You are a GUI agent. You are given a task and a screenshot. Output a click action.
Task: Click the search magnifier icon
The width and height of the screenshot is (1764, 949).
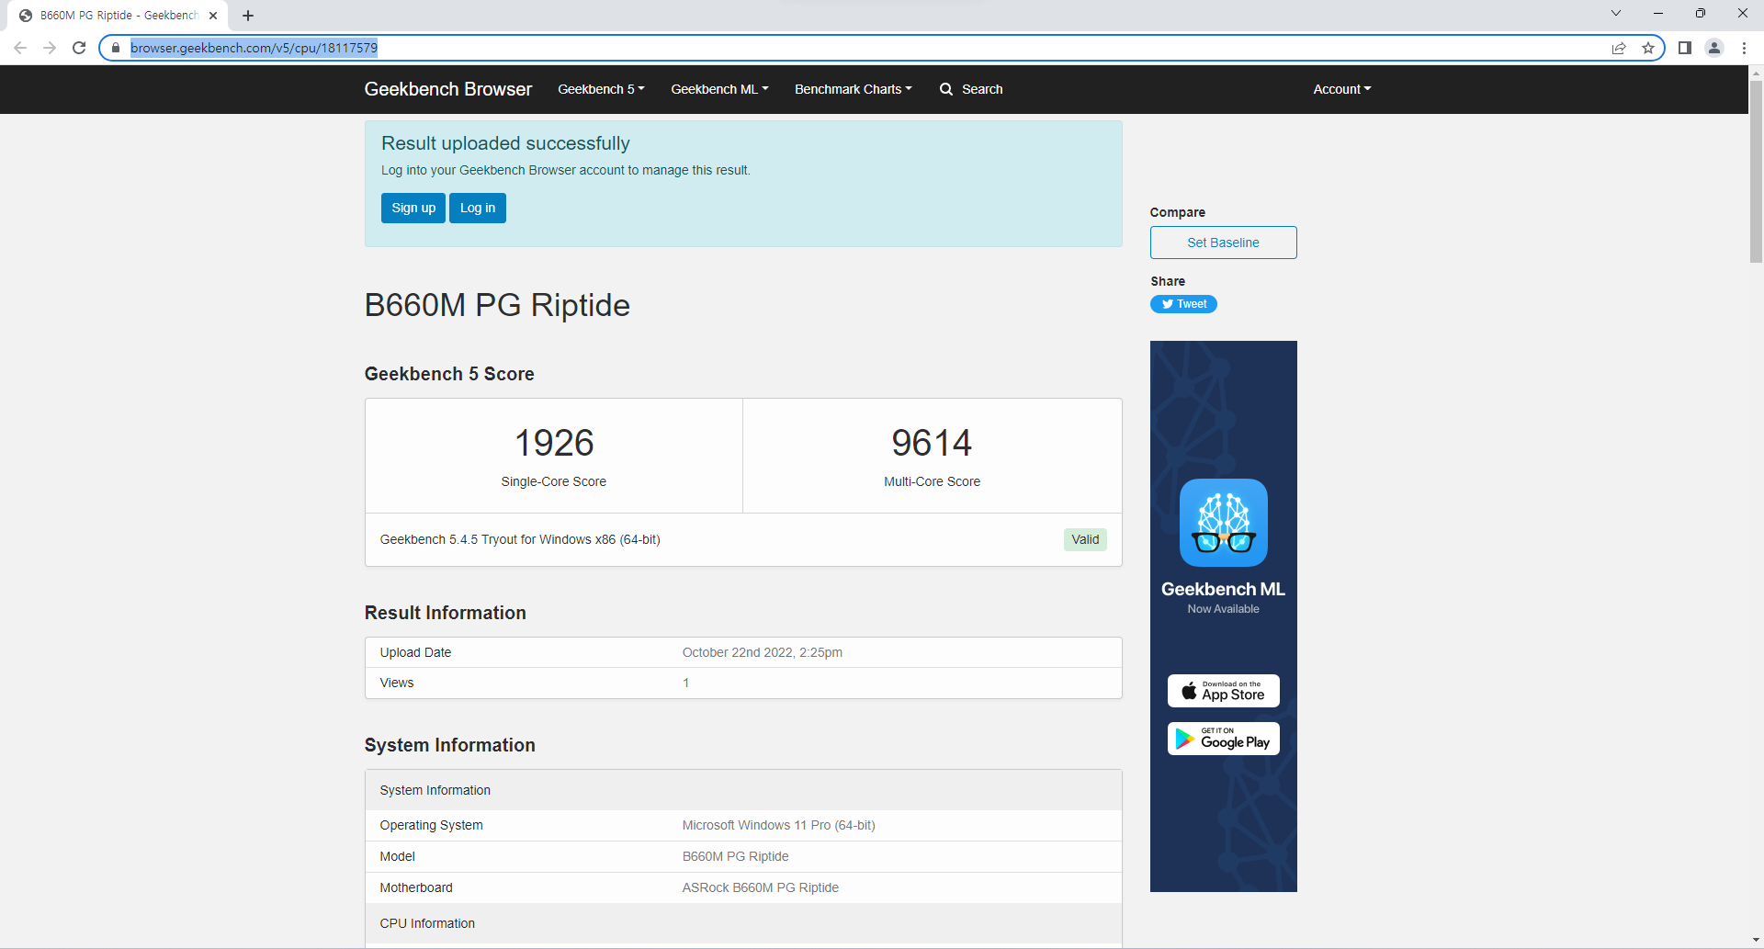(946, 89)
